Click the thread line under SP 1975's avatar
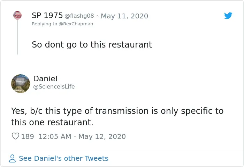Image resolution: width=244 pixels, height=167 pixels. pyautogui.click(x=17, y=37)
